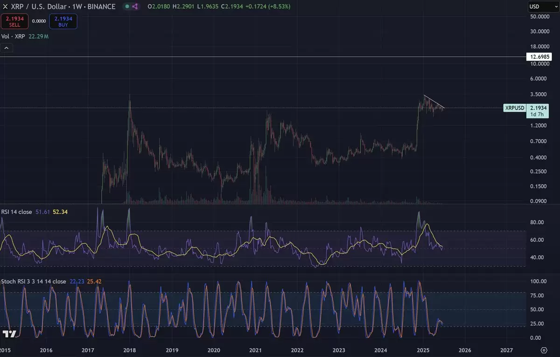Click the XRPUSD price line label
This screenshot has height=357, width=560.
pos(515,108)
